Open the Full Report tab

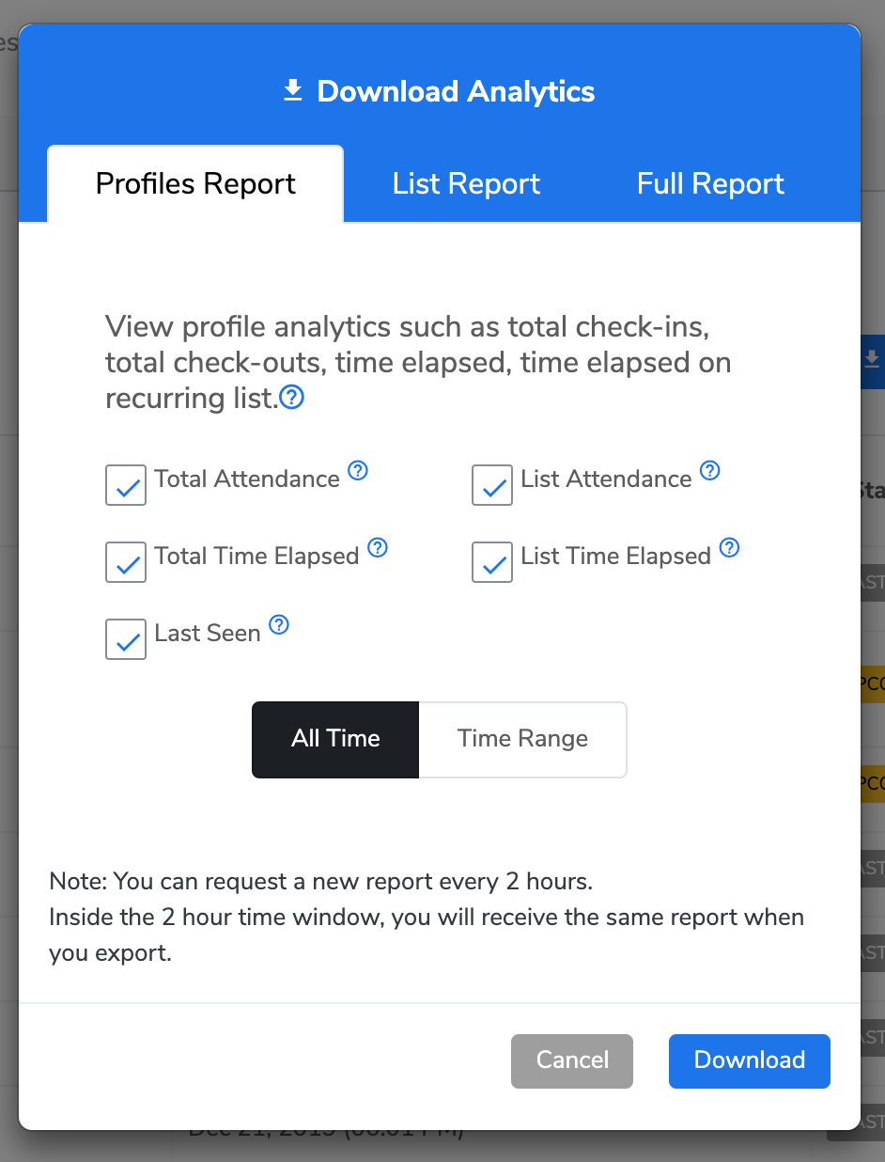pos(710,183)
